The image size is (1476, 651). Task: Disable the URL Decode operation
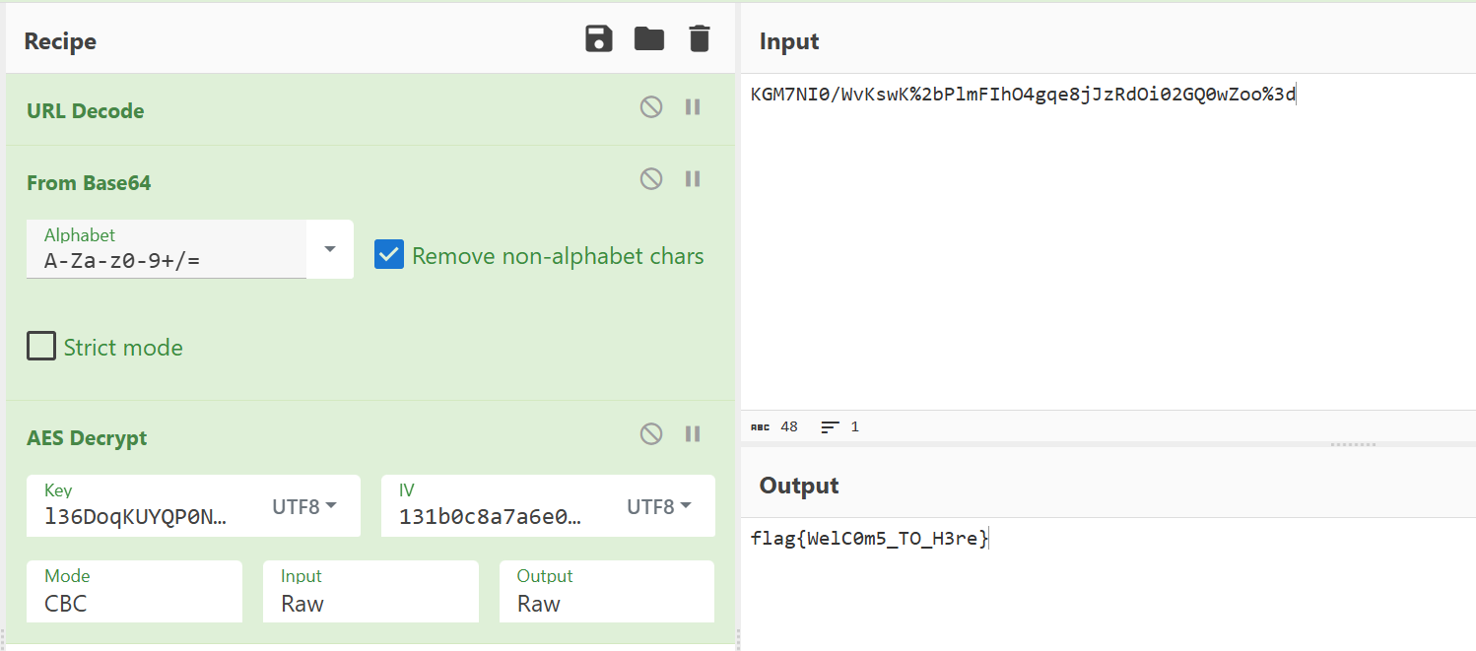tap(651, 107)
